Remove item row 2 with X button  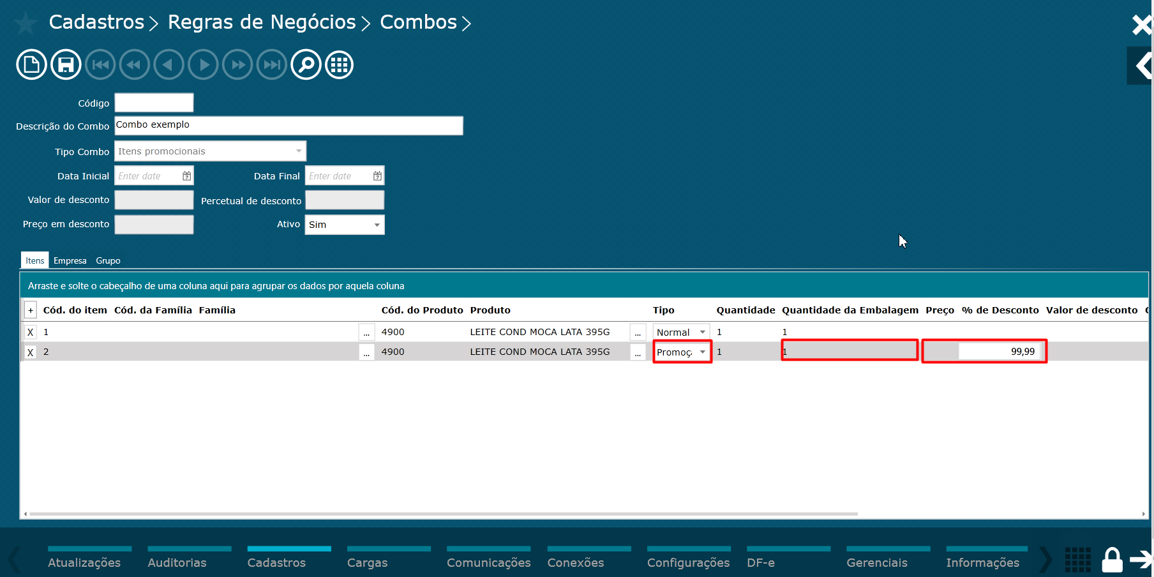click(x=30, y=352)
